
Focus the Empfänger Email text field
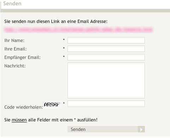pyautogui.click(x=106, y=57)
